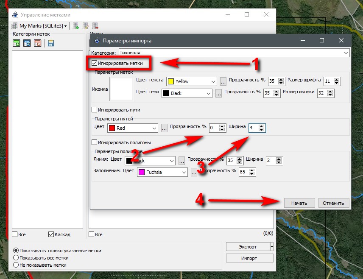This screenshot has height=279, width=363.
Task: Click the Импорт button
Action: [249, 258]
